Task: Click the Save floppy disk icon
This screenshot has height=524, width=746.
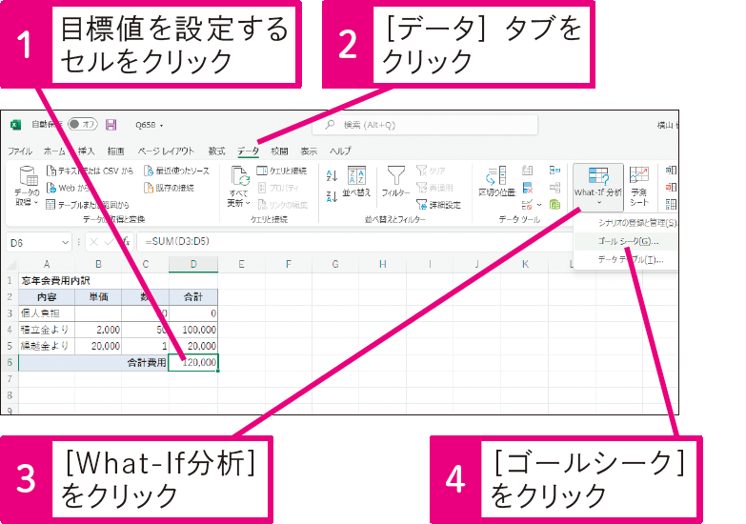Action: [111, 125]
